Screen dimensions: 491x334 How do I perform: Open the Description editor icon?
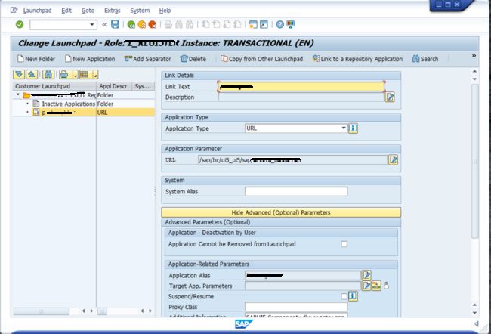coord(390,97)
